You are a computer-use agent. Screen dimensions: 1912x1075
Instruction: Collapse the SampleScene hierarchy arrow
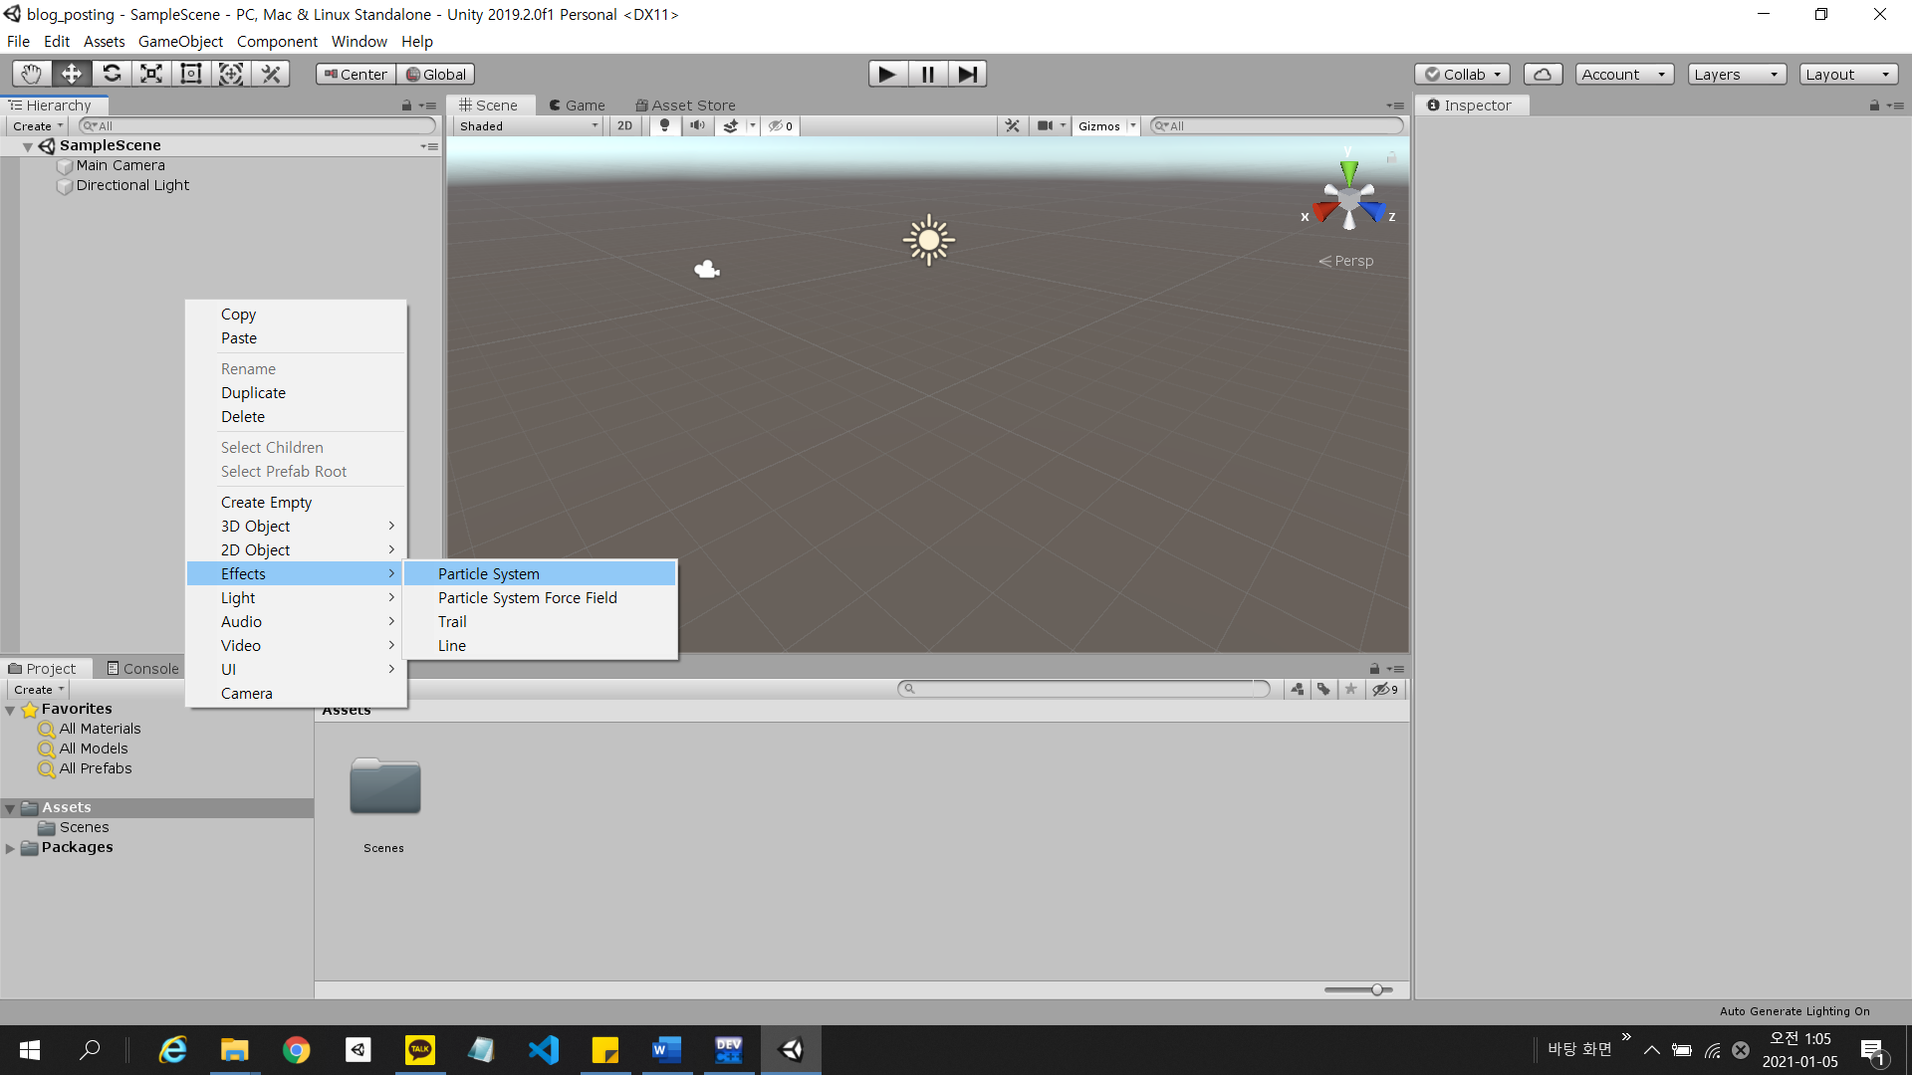(x=28, y=146)
